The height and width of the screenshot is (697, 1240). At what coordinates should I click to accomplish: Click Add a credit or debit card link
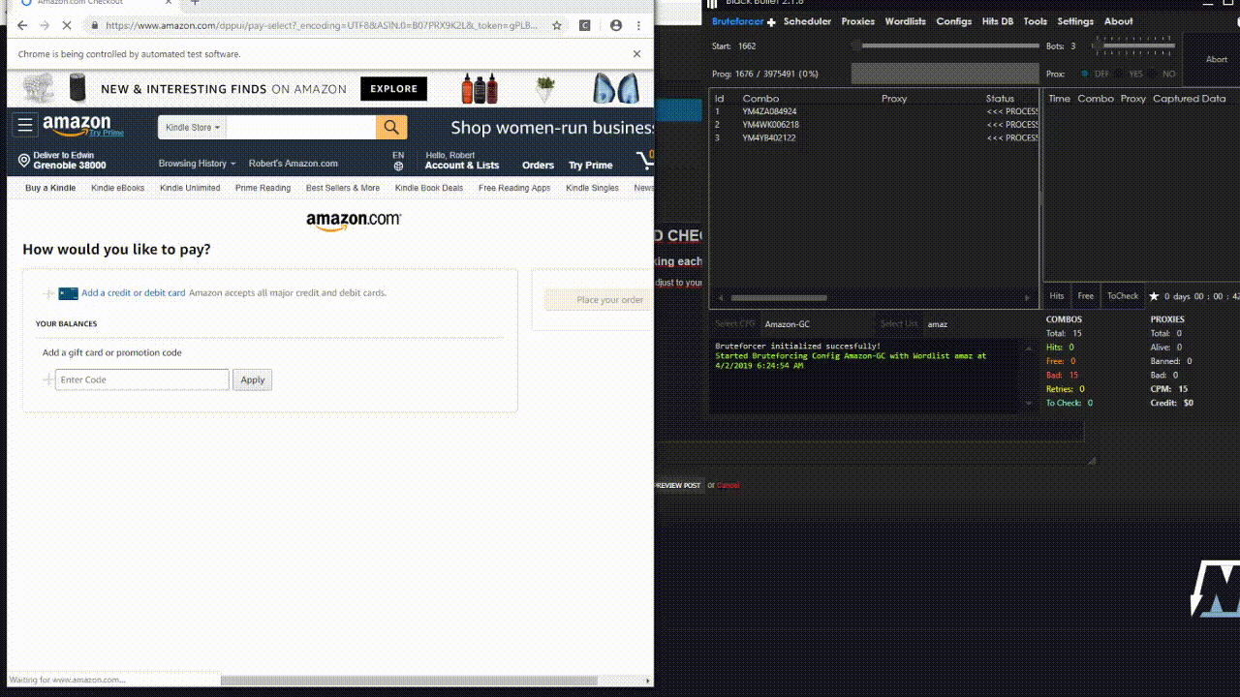click(134, 292)
